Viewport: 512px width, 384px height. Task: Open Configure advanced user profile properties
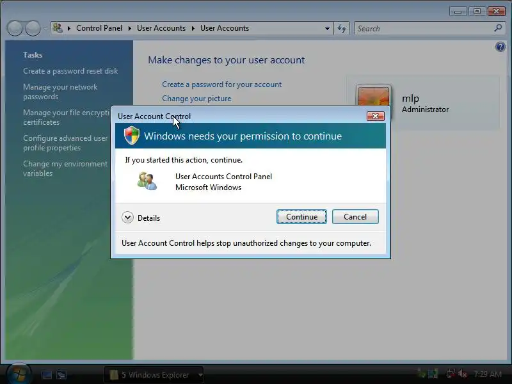[x=65, y=143]
